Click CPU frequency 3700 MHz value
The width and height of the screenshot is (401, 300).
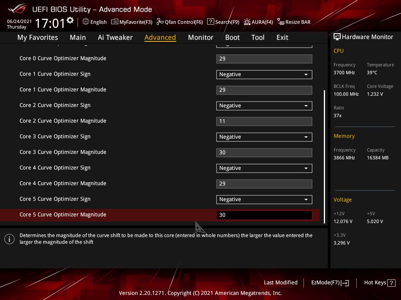tap(344, 73)
